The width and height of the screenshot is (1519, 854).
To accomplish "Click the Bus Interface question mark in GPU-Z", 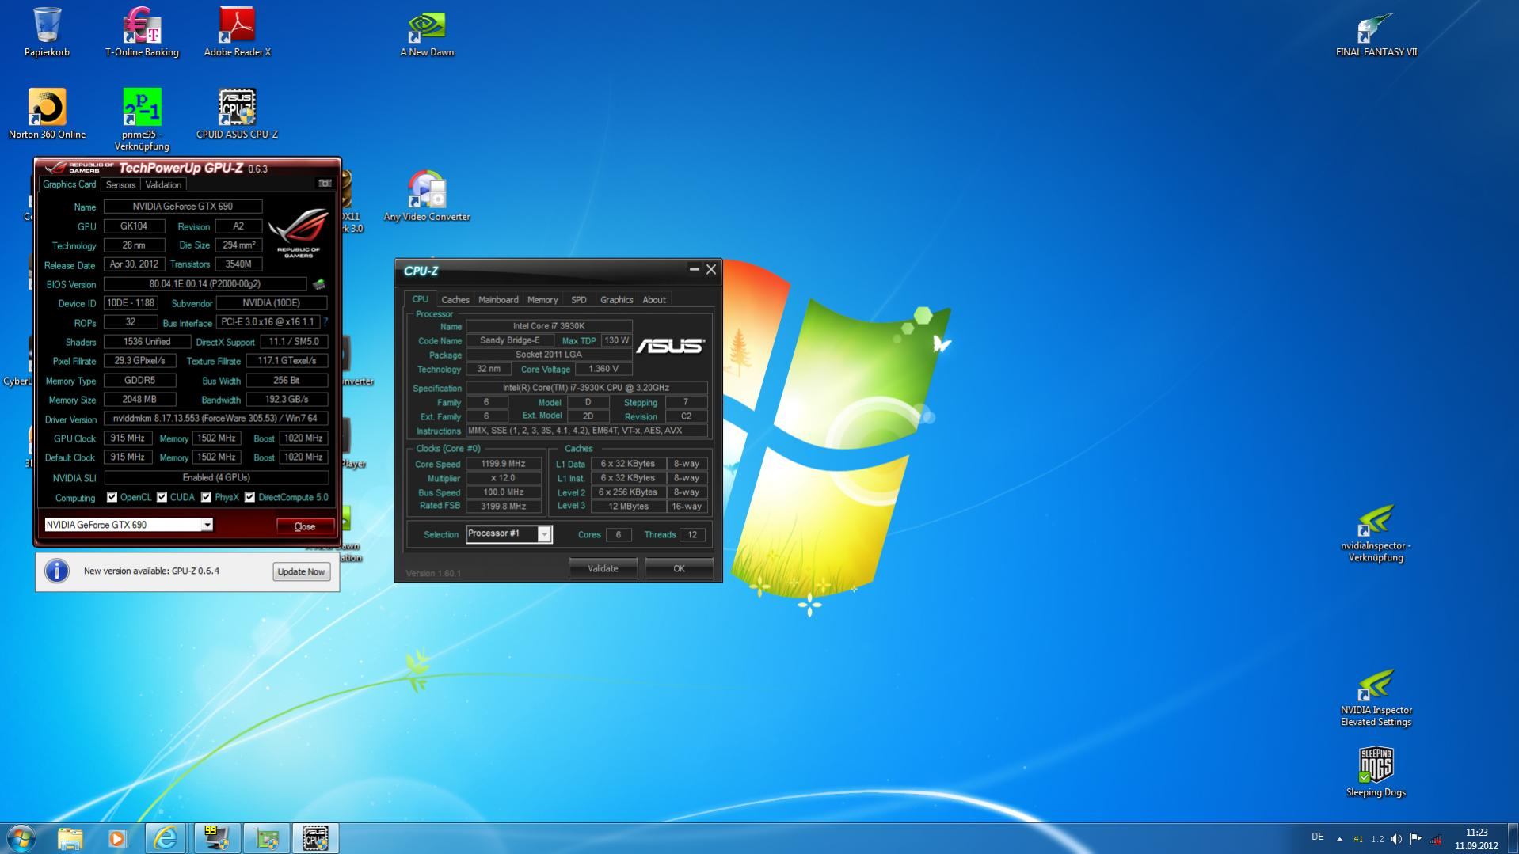I will pos(325,322).
